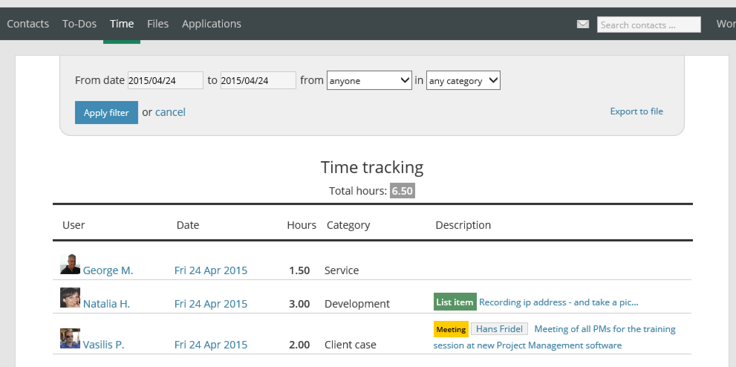Open the To-Dos section
Screen dimensions: 736x367
pyautogui.click(x=79, y=24)
